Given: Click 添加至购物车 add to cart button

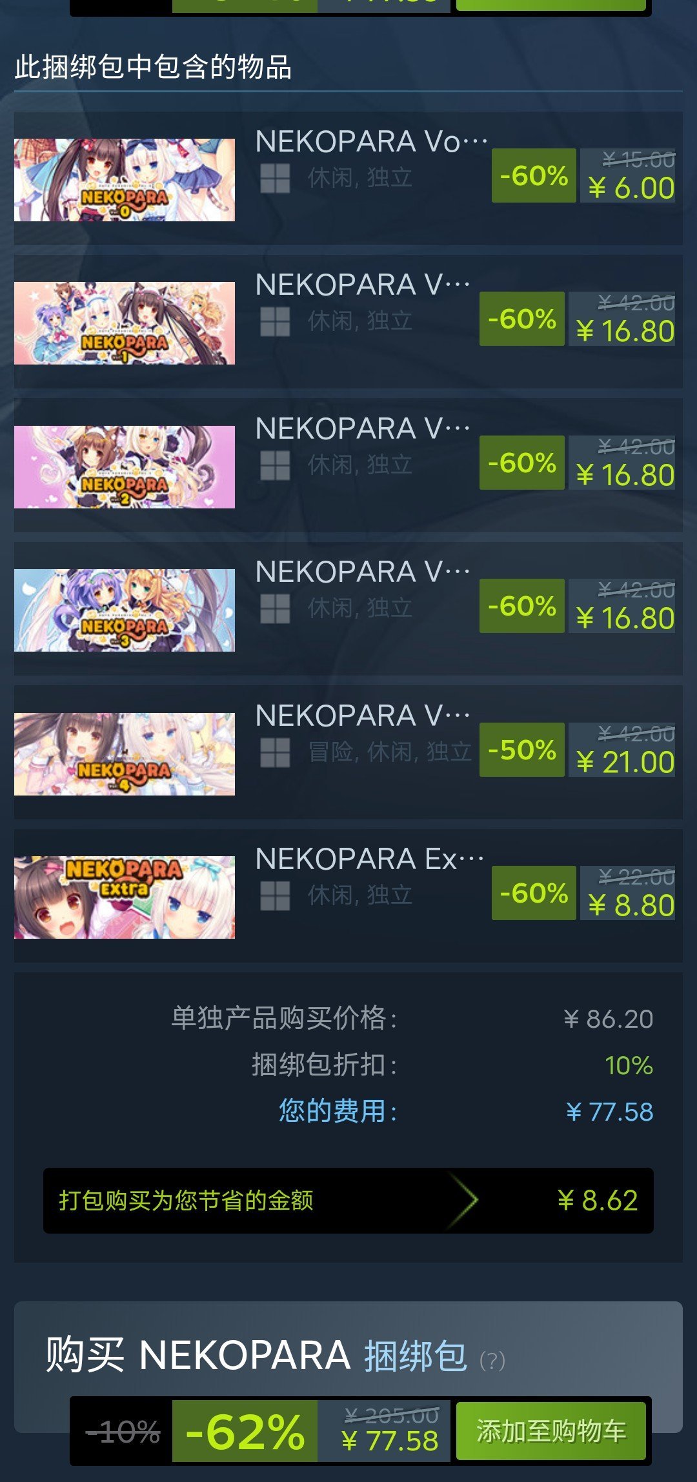Looking at the screenshot, I should [551, 1431].
